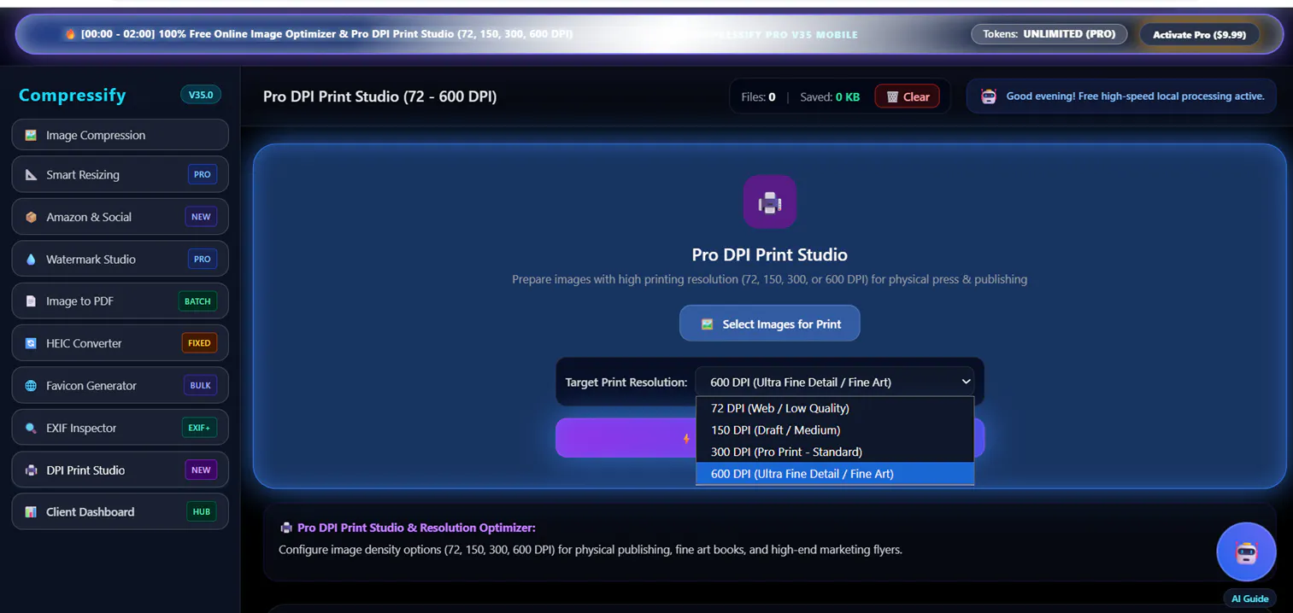
Task: Open the Target Print Resolution dropdown
Action: (835, 382)
